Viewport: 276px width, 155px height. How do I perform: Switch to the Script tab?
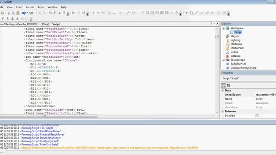(56, 24)
